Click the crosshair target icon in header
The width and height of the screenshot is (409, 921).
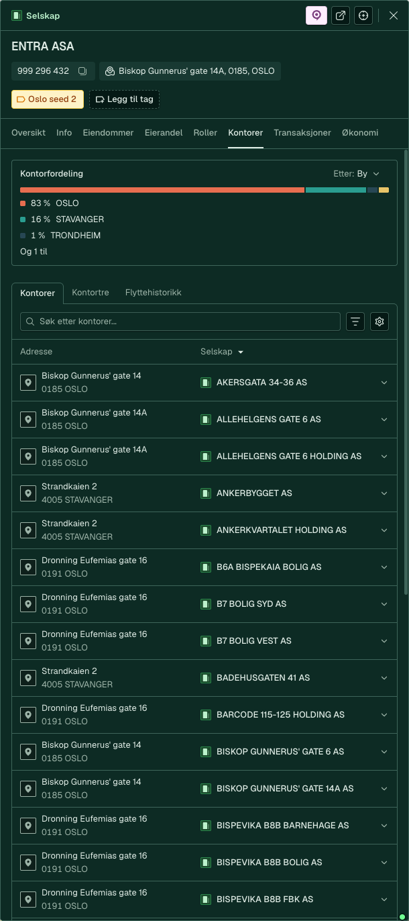click(363, 15)
